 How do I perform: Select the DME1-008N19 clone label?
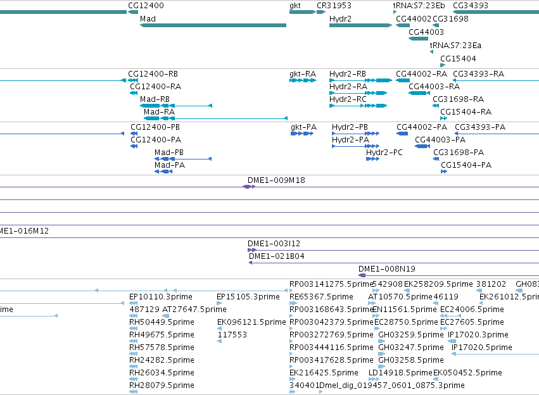[387, 269]
